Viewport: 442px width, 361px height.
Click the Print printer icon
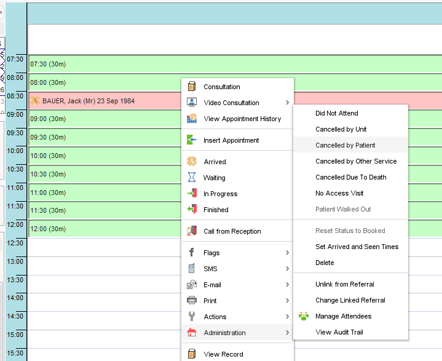(x=192, y=300)
